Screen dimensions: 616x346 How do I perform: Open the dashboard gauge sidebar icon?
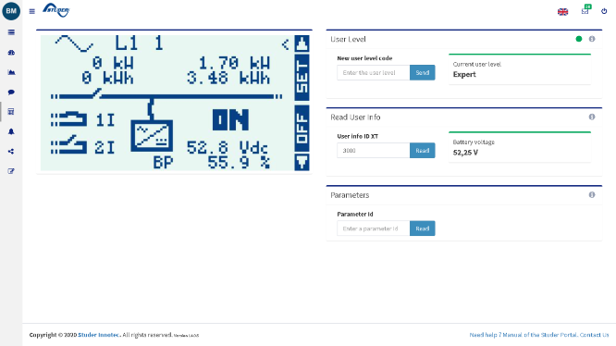coord(11,52)
